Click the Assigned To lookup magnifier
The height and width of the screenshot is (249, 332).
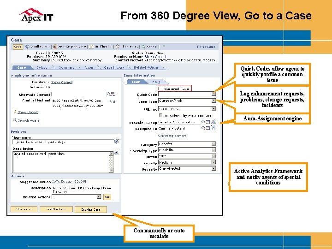[203, 128]
